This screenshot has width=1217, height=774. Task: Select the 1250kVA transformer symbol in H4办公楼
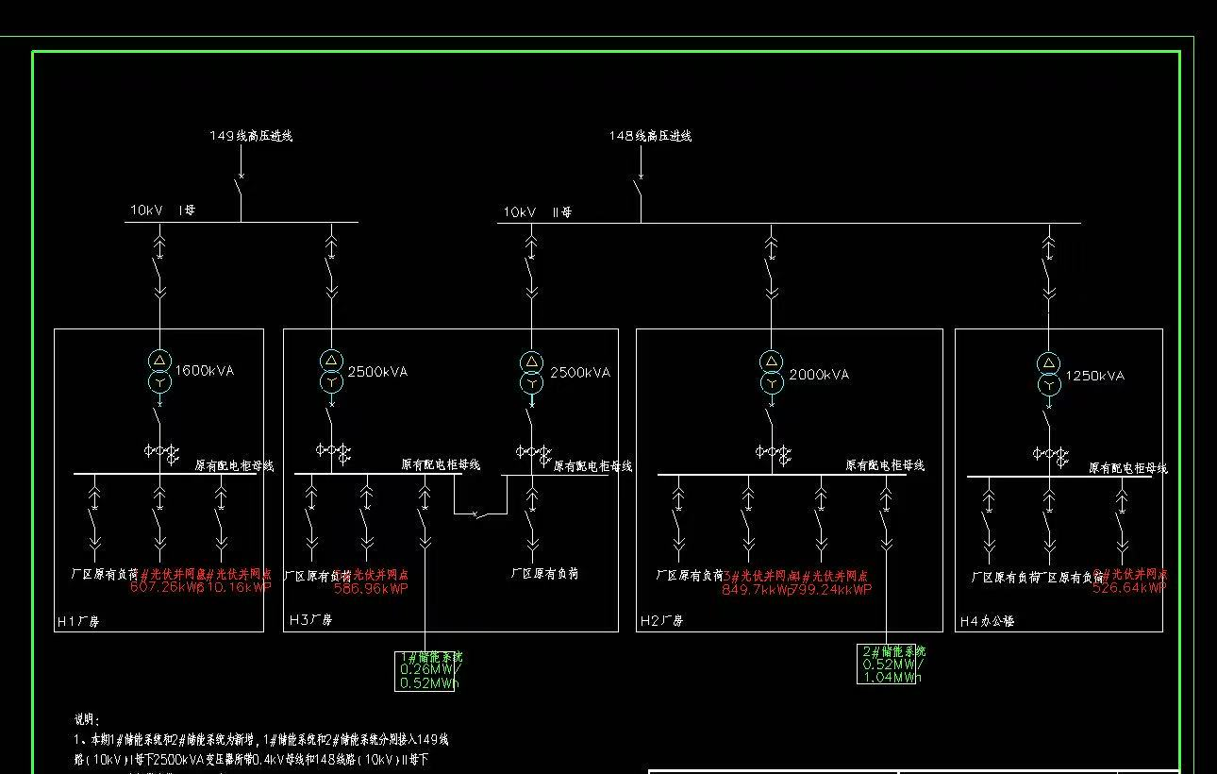[1049, 374]
